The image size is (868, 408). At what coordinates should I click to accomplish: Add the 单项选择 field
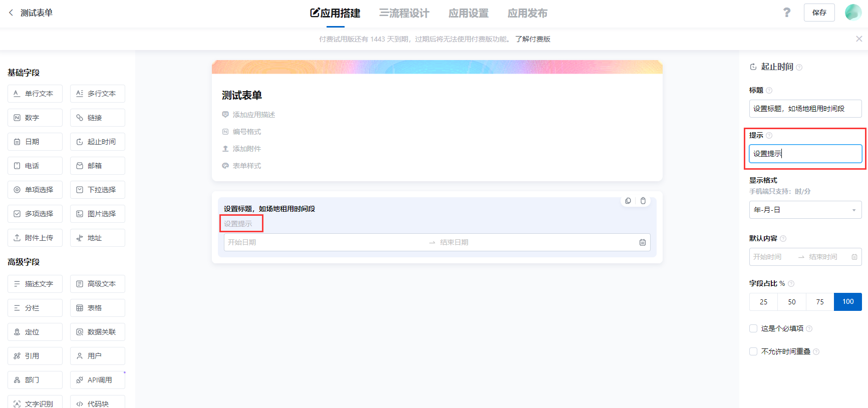(35, 190)
